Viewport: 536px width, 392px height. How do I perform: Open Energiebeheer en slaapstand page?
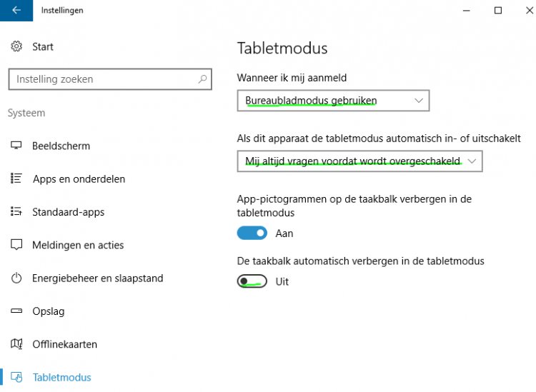point(97,278)
